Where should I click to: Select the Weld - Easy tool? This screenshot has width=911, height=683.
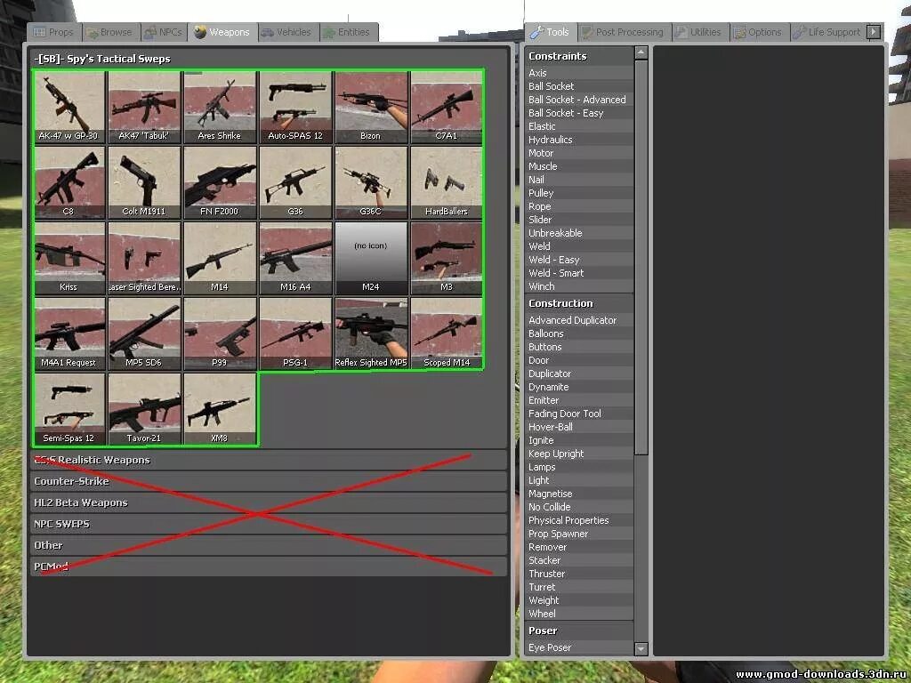coord(579,261)
